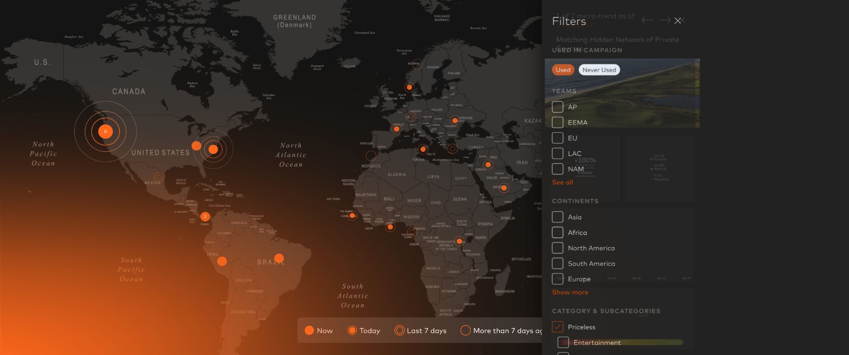Select the orange marker on Brazil
Image resolution: width=849 pixels, height=355 pixels.
tap(279, 258)
